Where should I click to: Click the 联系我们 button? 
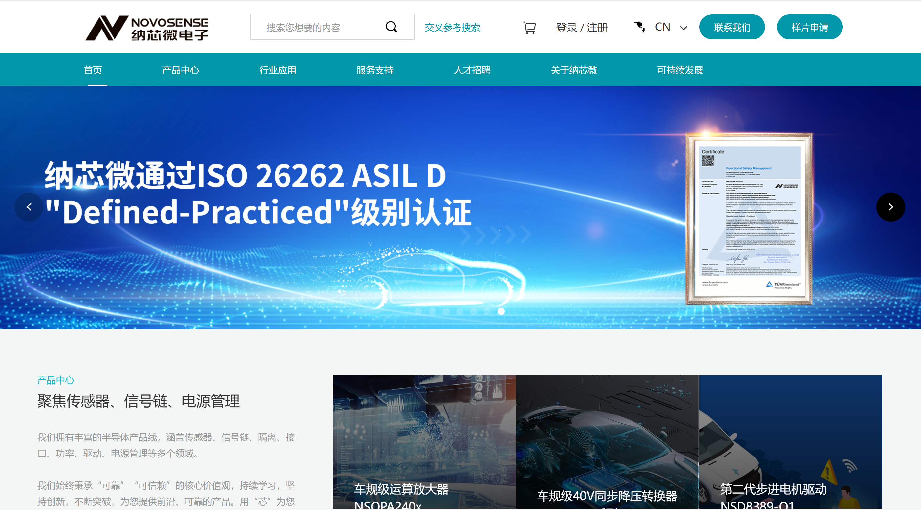click(x=732, y=27)
